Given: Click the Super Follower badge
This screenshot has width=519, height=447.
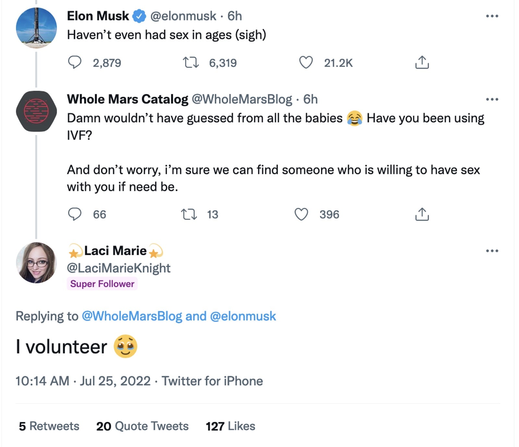Looking at the screenshot, I should click(102, 283).
